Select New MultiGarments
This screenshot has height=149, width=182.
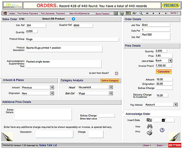[79, 13]
